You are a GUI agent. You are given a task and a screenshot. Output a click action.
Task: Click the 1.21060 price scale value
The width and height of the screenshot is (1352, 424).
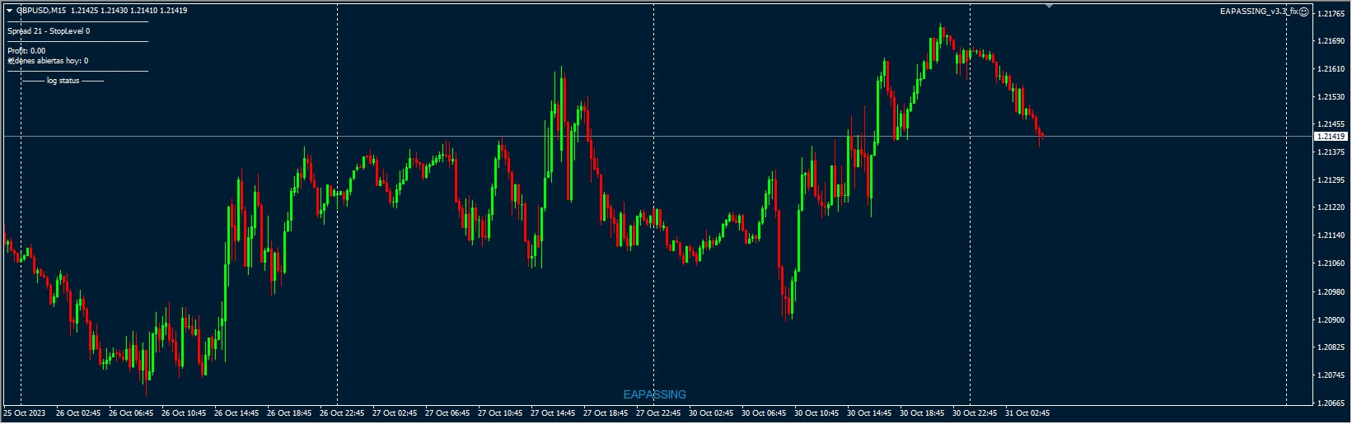(x=1331, y=264)
